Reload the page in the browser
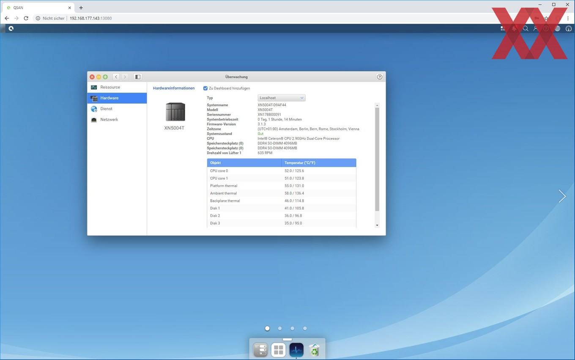 (26, 18)
